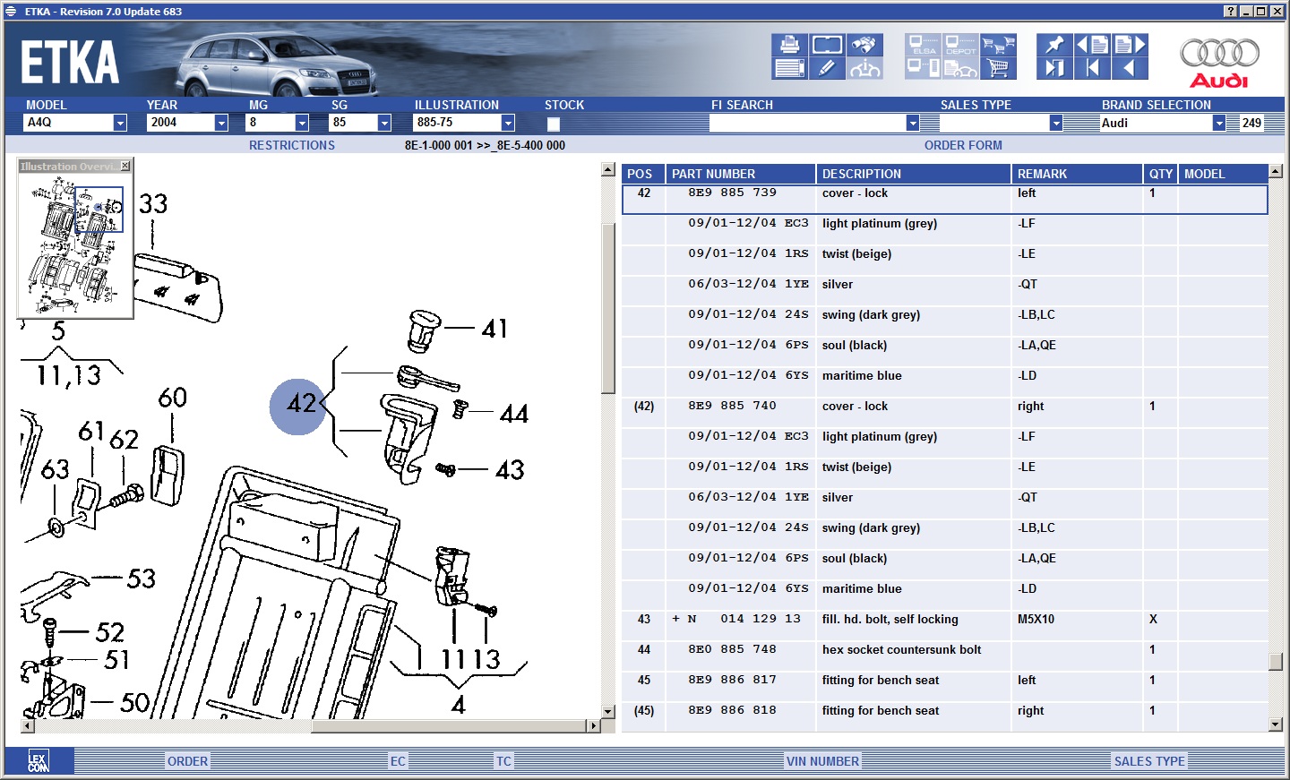Go to the previous page icon
The height and width of the screenshot is (780, 1290).
point(1092,45)
